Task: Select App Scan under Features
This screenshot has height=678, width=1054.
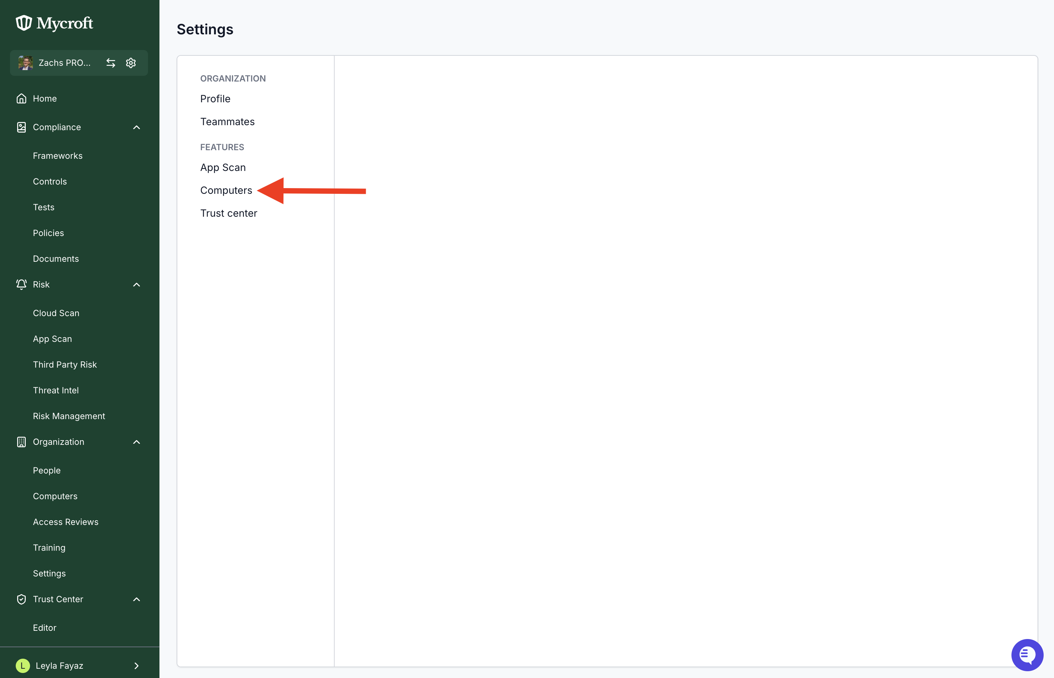Action: 223,167
